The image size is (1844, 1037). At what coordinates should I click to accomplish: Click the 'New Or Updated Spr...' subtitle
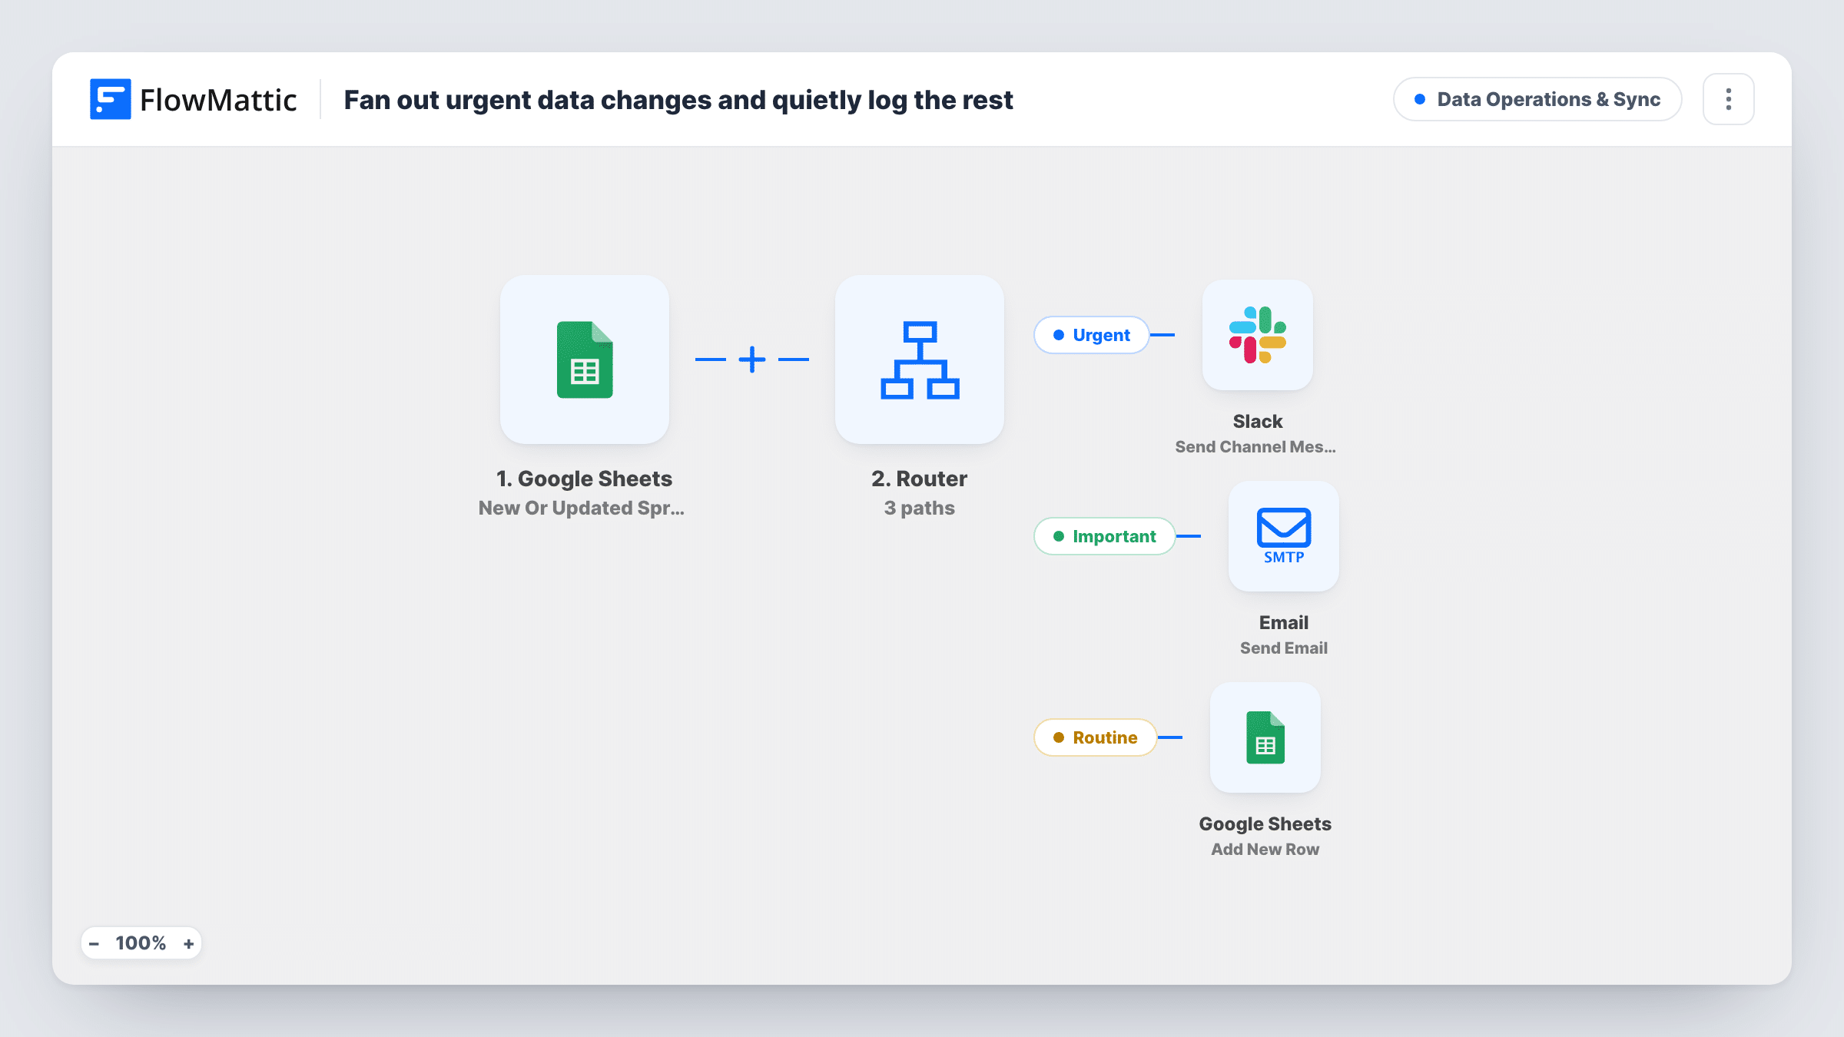tap(582, 508)
